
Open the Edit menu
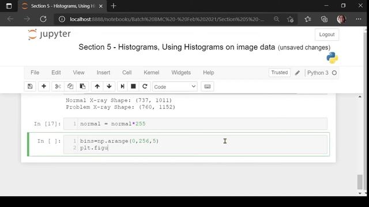coord(56,72)
